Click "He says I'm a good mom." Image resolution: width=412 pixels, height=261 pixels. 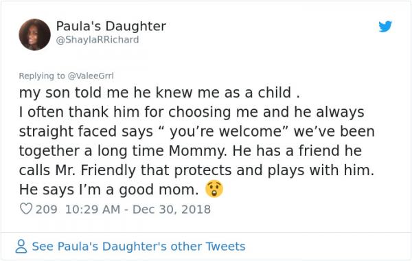(108, 190)
